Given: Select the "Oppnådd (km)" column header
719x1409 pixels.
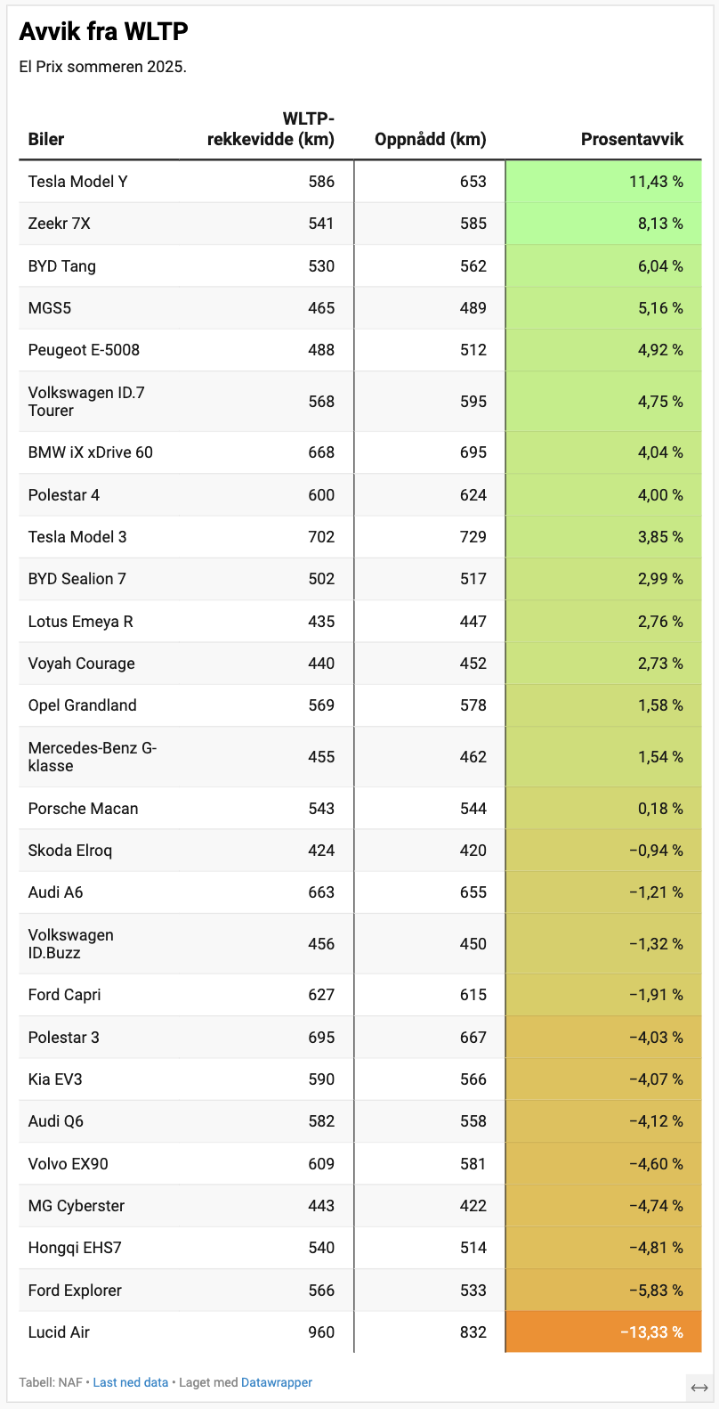Looking at the screenshot, I should tap(431, 139).
